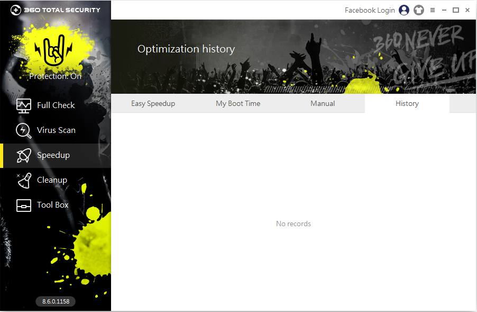Click the Full Check label

tap(56, 105)
